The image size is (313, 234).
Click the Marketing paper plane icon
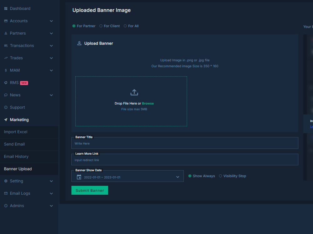(x=6, y=119)
